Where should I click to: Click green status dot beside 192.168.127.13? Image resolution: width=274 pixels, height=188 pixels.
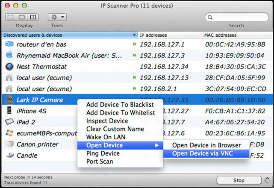coord(134,77)
